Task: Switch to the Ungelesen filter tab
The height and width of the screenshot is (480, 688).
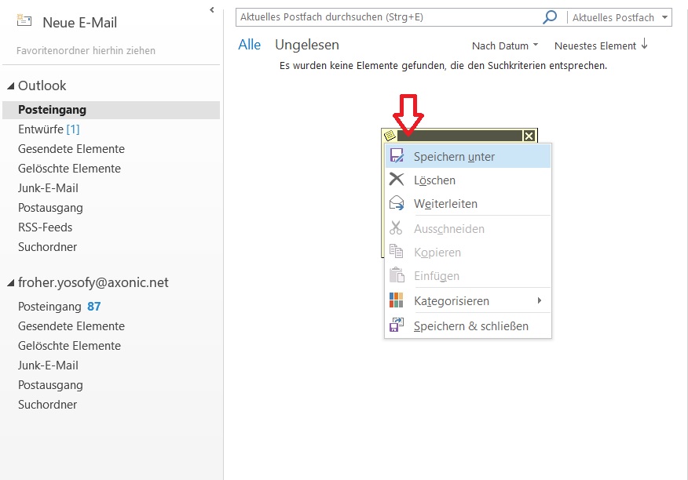Action: (307, 45)
